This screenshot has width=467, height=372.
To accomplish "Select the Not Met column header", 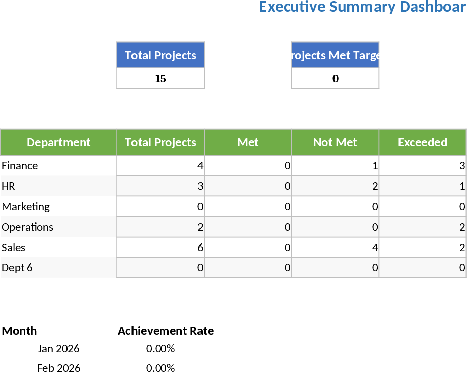I will coord(335,142).
